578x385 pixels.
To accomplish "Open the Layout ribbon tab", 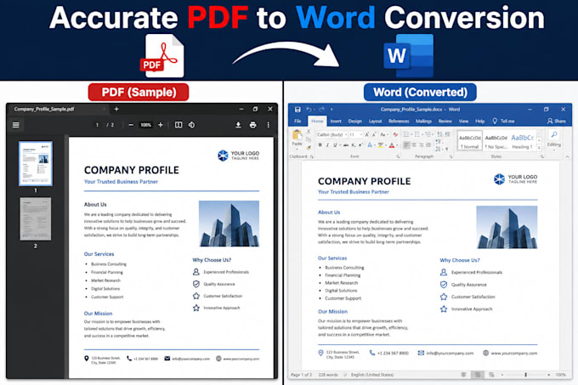I will [375, 122].
